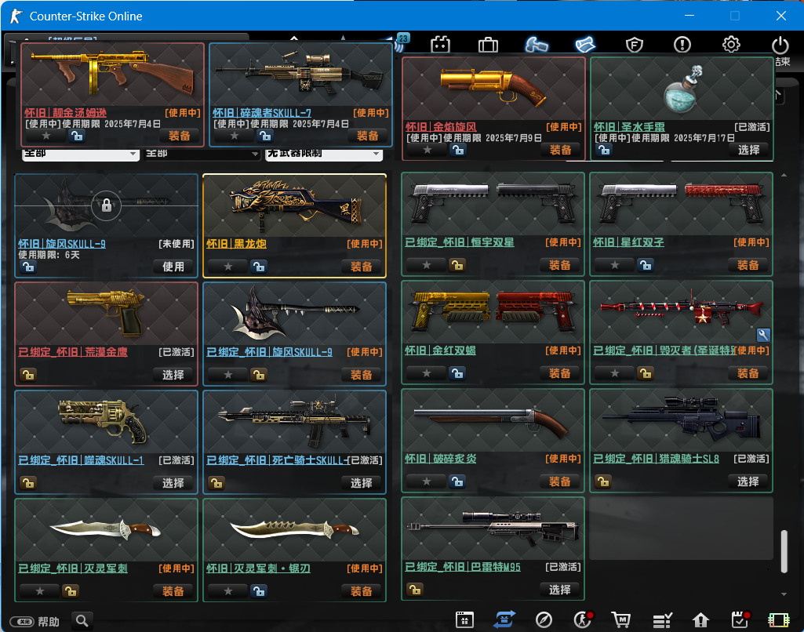Open the blue hammer crafting icon
Screen dimensions: 804x632
click(x=537, y=45)
